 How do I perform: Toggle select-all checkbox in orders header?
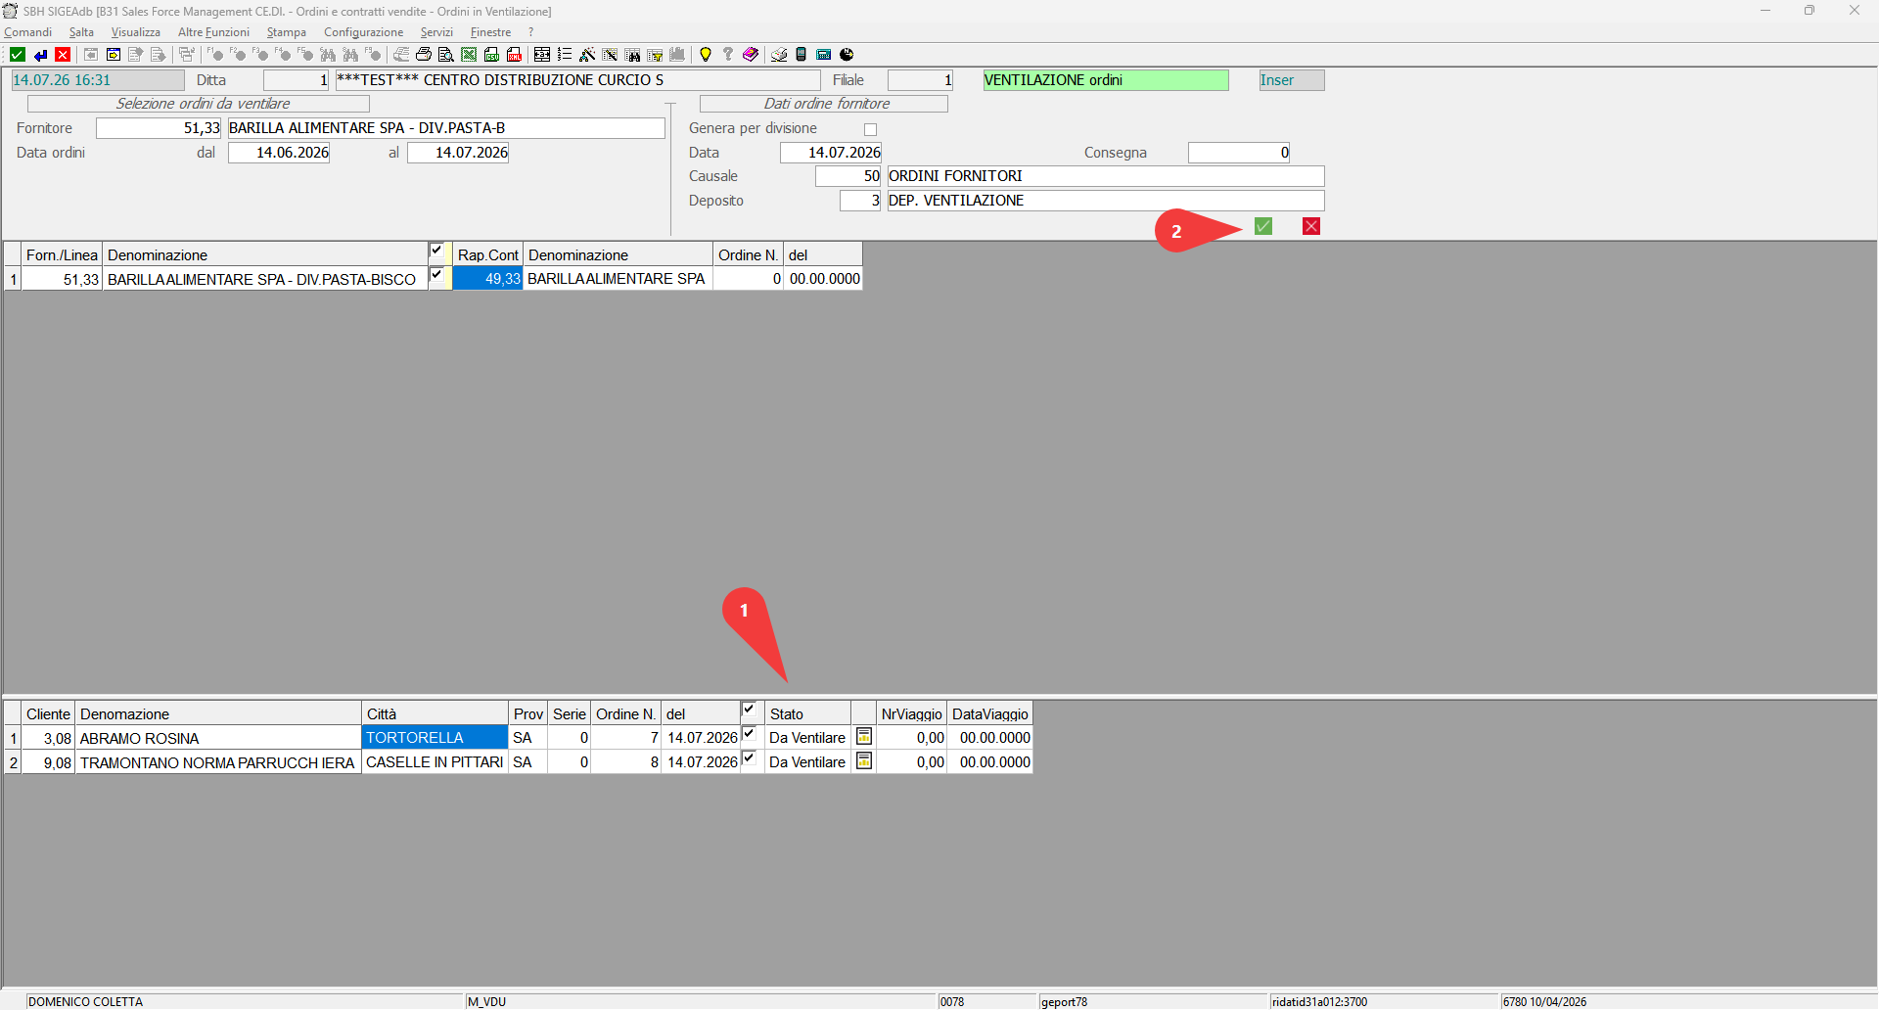[749, 710]
